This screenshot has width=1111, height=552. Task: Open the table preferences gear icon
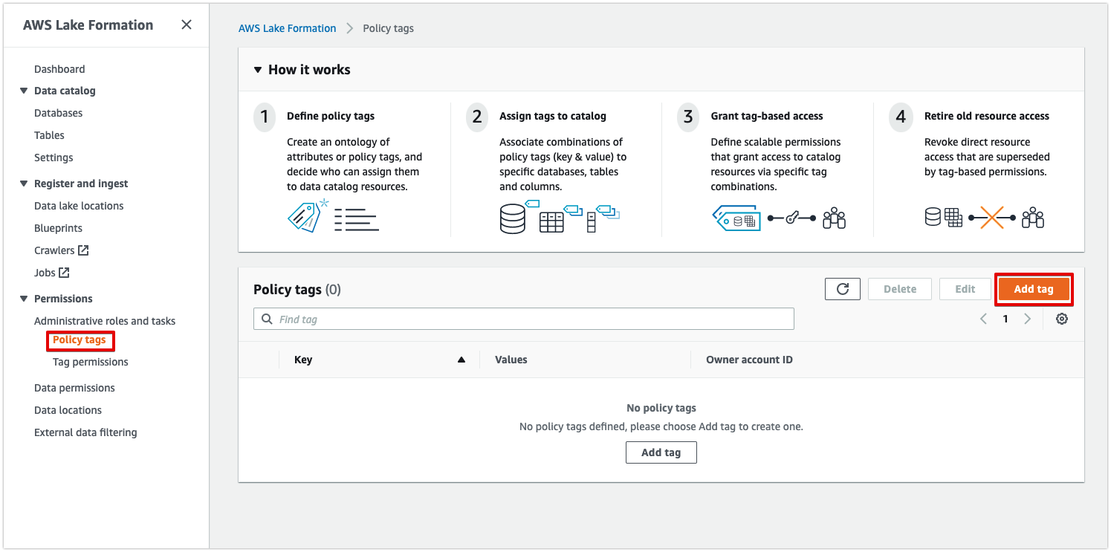coord(1061,318)
